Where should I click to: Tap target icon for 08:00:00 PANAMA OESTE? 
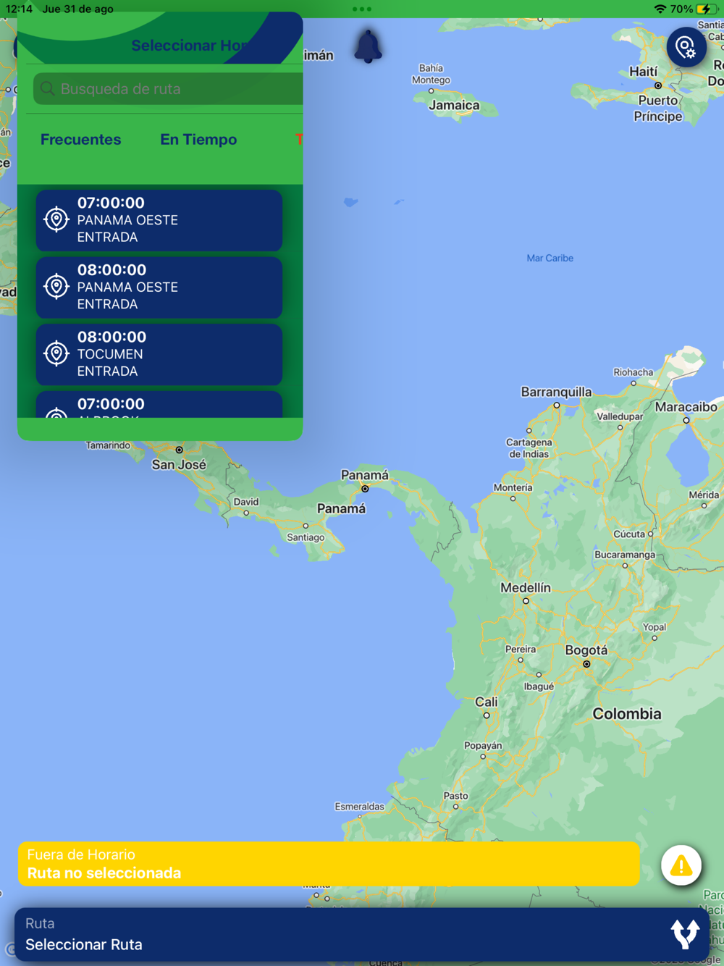coord(56,287)
